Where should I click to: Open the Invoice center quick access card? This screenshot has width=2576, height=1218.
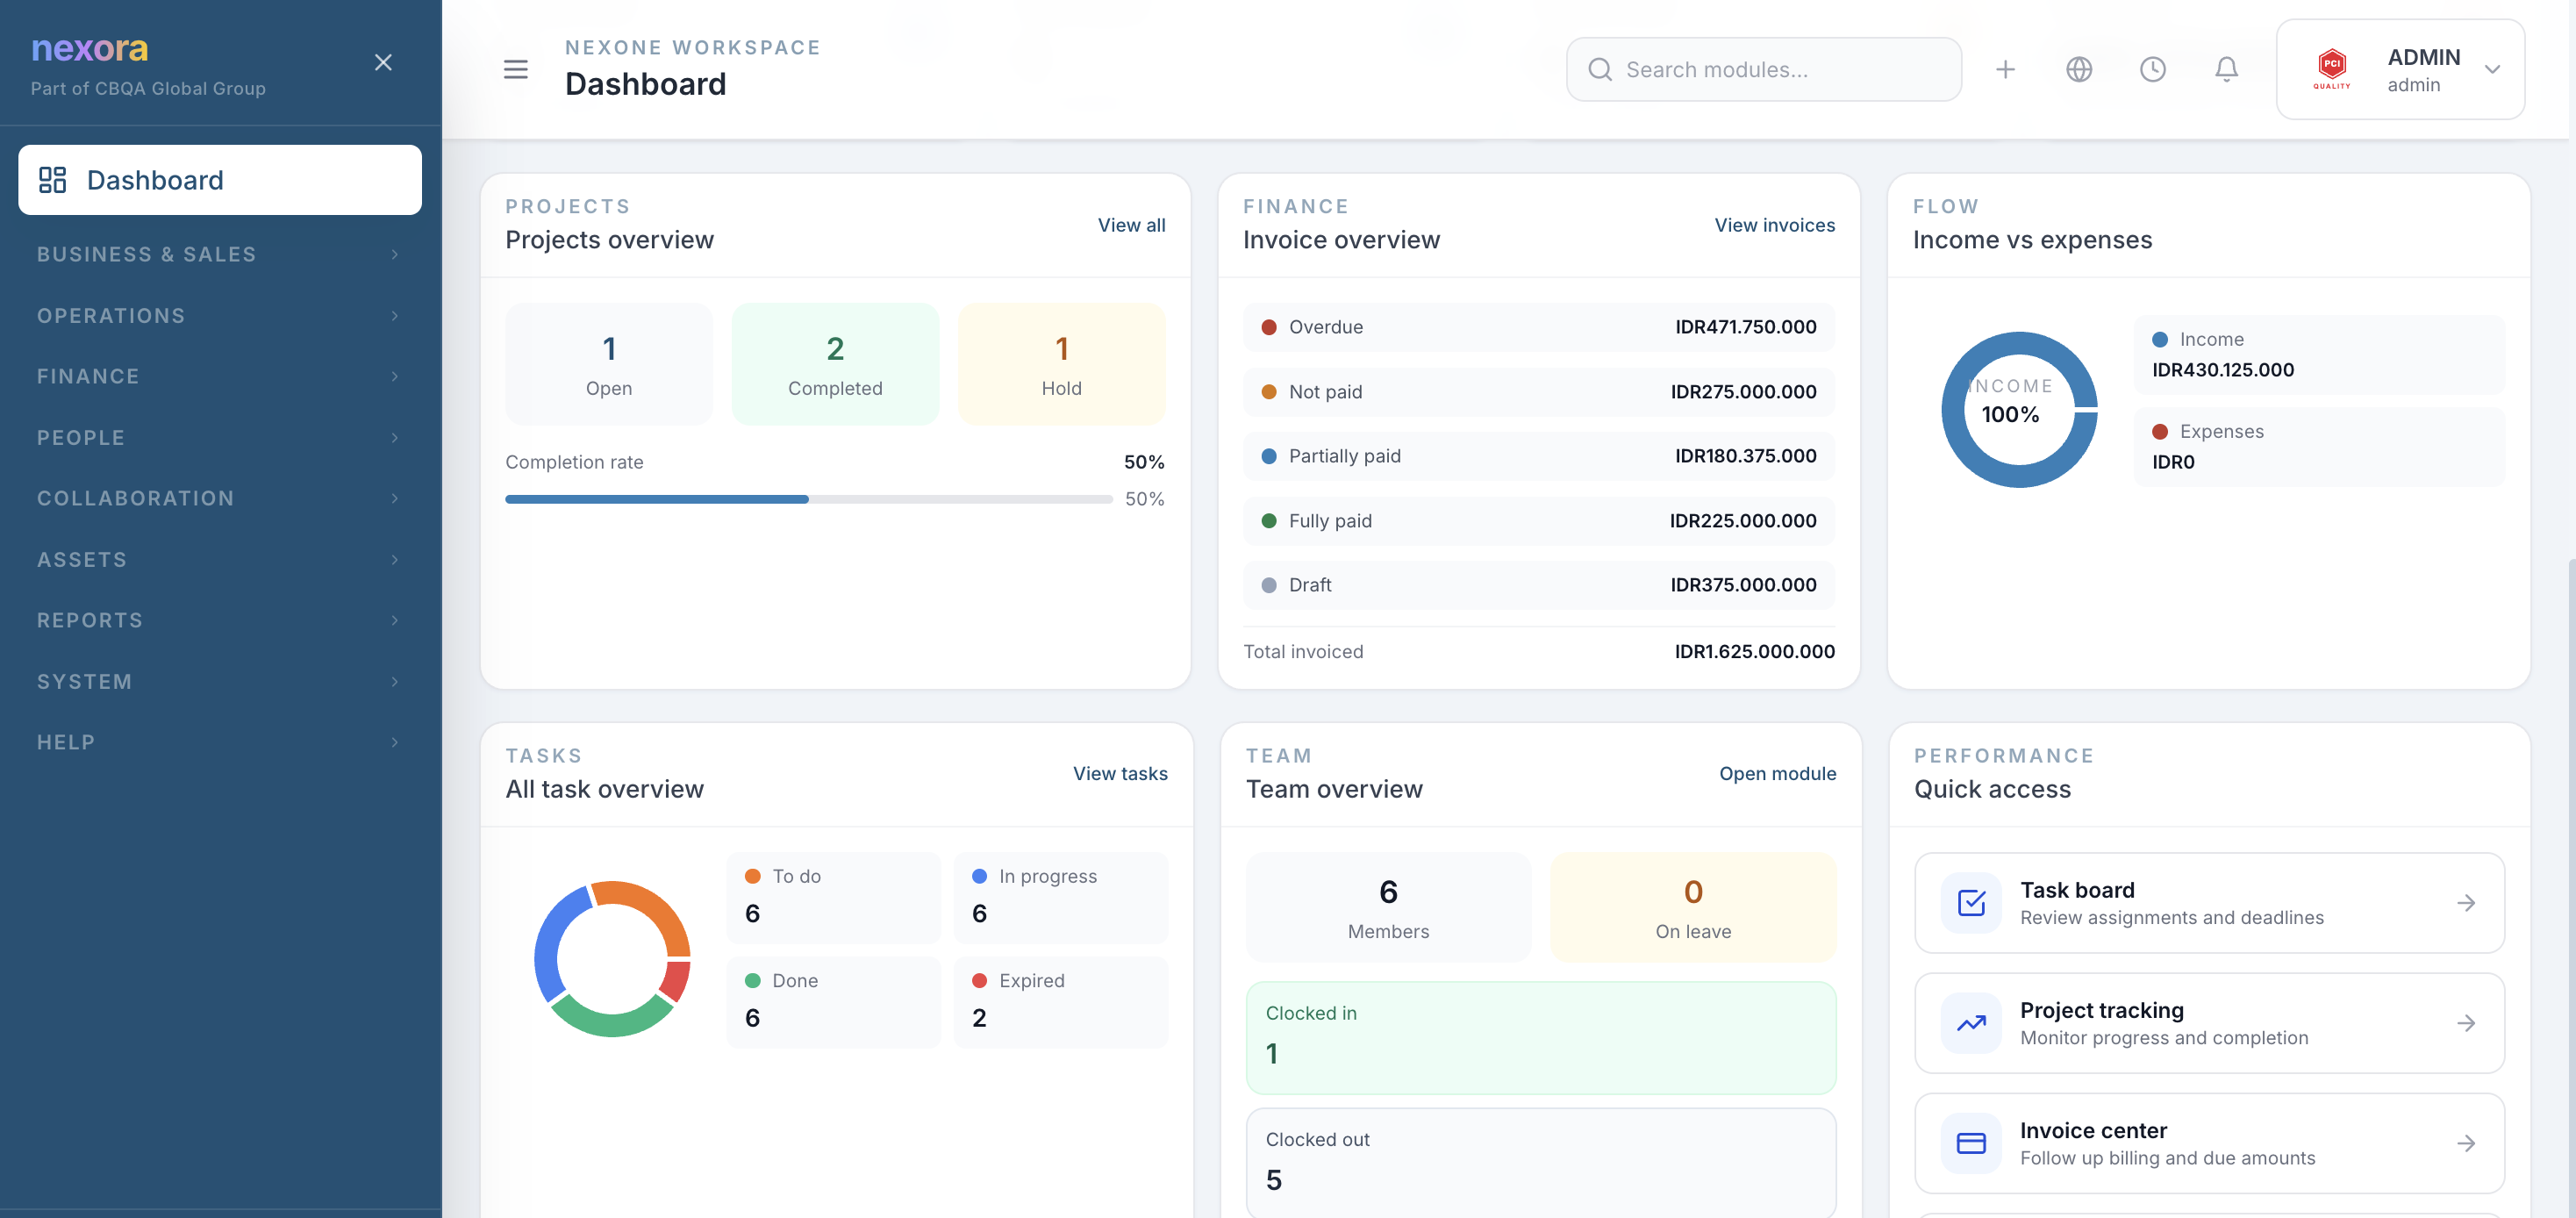(x=2209, y=1143)
